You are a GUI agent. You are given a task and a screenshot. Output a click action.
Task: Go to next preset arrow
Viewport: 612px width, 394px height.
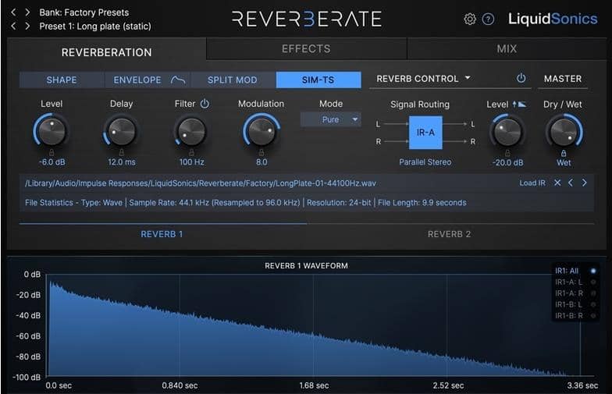coord(27,27)
